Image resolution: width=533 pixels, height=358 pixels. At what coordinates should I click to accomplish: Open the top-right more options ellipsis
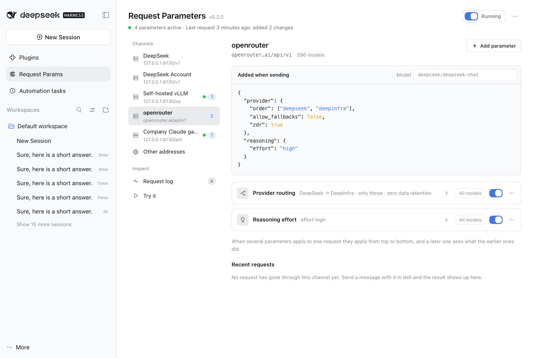click(x=515, y=16)
